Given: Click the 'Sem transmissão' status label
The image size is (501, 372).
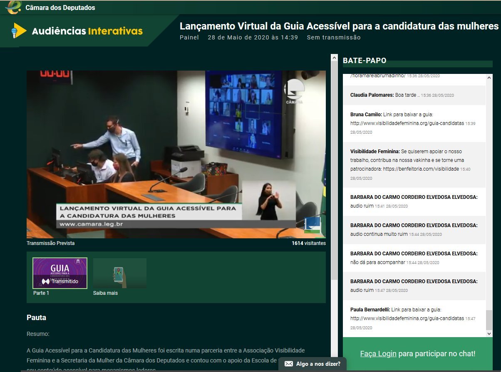Looking at the screenshot, I should pyautogui.click(x=334, y=37).
